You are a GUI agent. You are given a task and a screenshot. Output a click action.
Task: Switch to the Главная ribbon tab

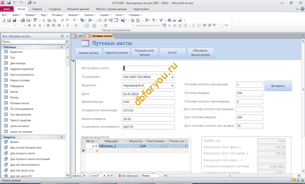(x=37, y=9)
